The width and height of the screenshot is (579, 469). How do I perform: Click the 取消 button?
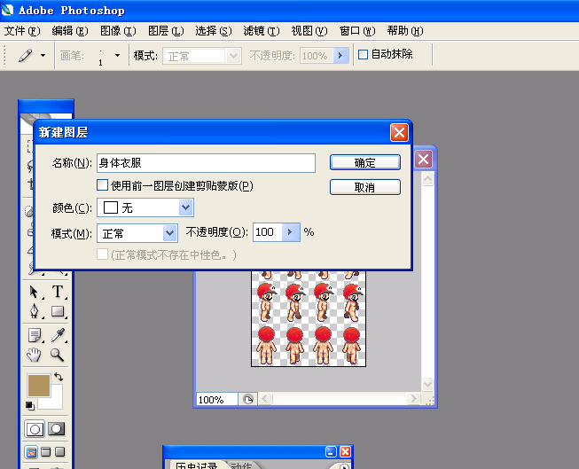tap(364, 187)
